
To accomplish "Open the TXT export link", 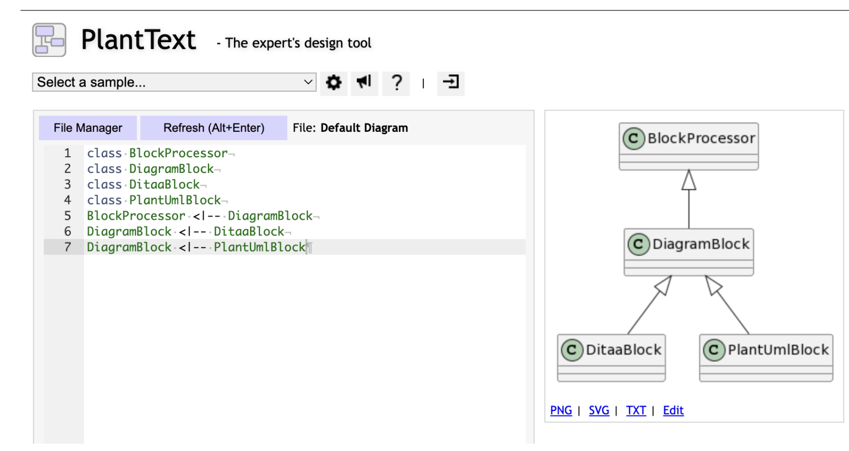I will (636, 410).
